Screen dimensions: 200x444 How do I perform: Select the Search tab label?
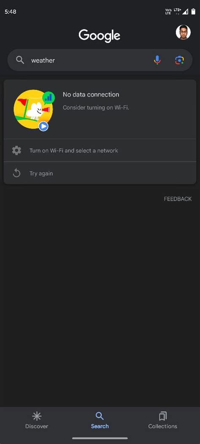(x=100, y=426)
